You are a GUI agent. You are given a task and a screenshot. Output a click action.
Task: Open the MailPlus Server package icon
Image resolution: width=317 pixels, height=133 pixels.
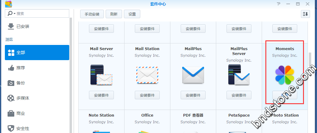click(239, 75)
